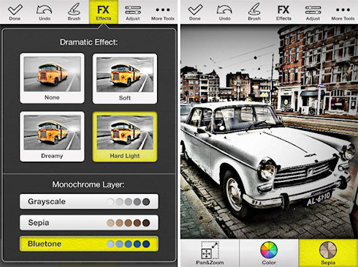358x267 pixels.
Task: Switch to Color wheel brush mode
Action: click(269, 253)
